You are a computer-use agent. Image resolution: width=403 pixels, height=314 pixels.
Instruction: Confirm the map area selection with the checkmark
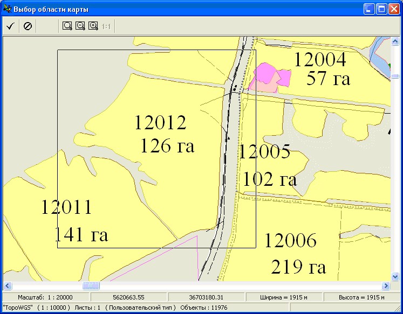(x=10, y=26)
